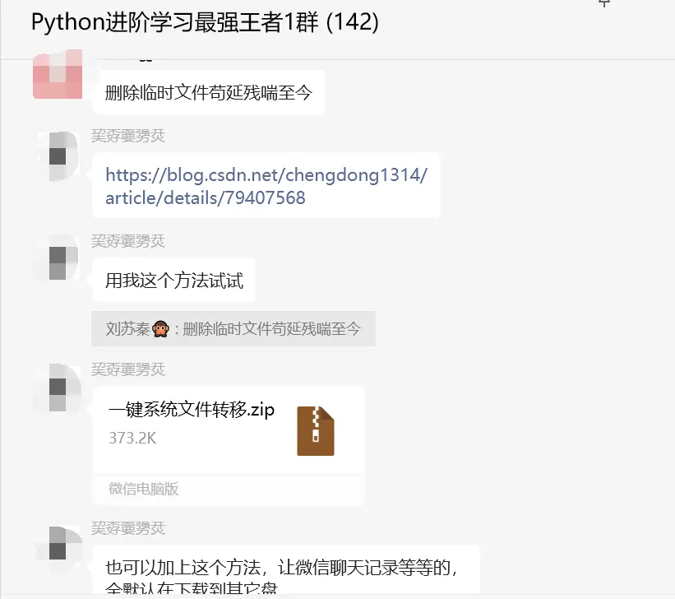Image resolution: width=675 pixels, height=599 pixels.
Task: Click the pin icon at top right
Action: coord(604,3)
